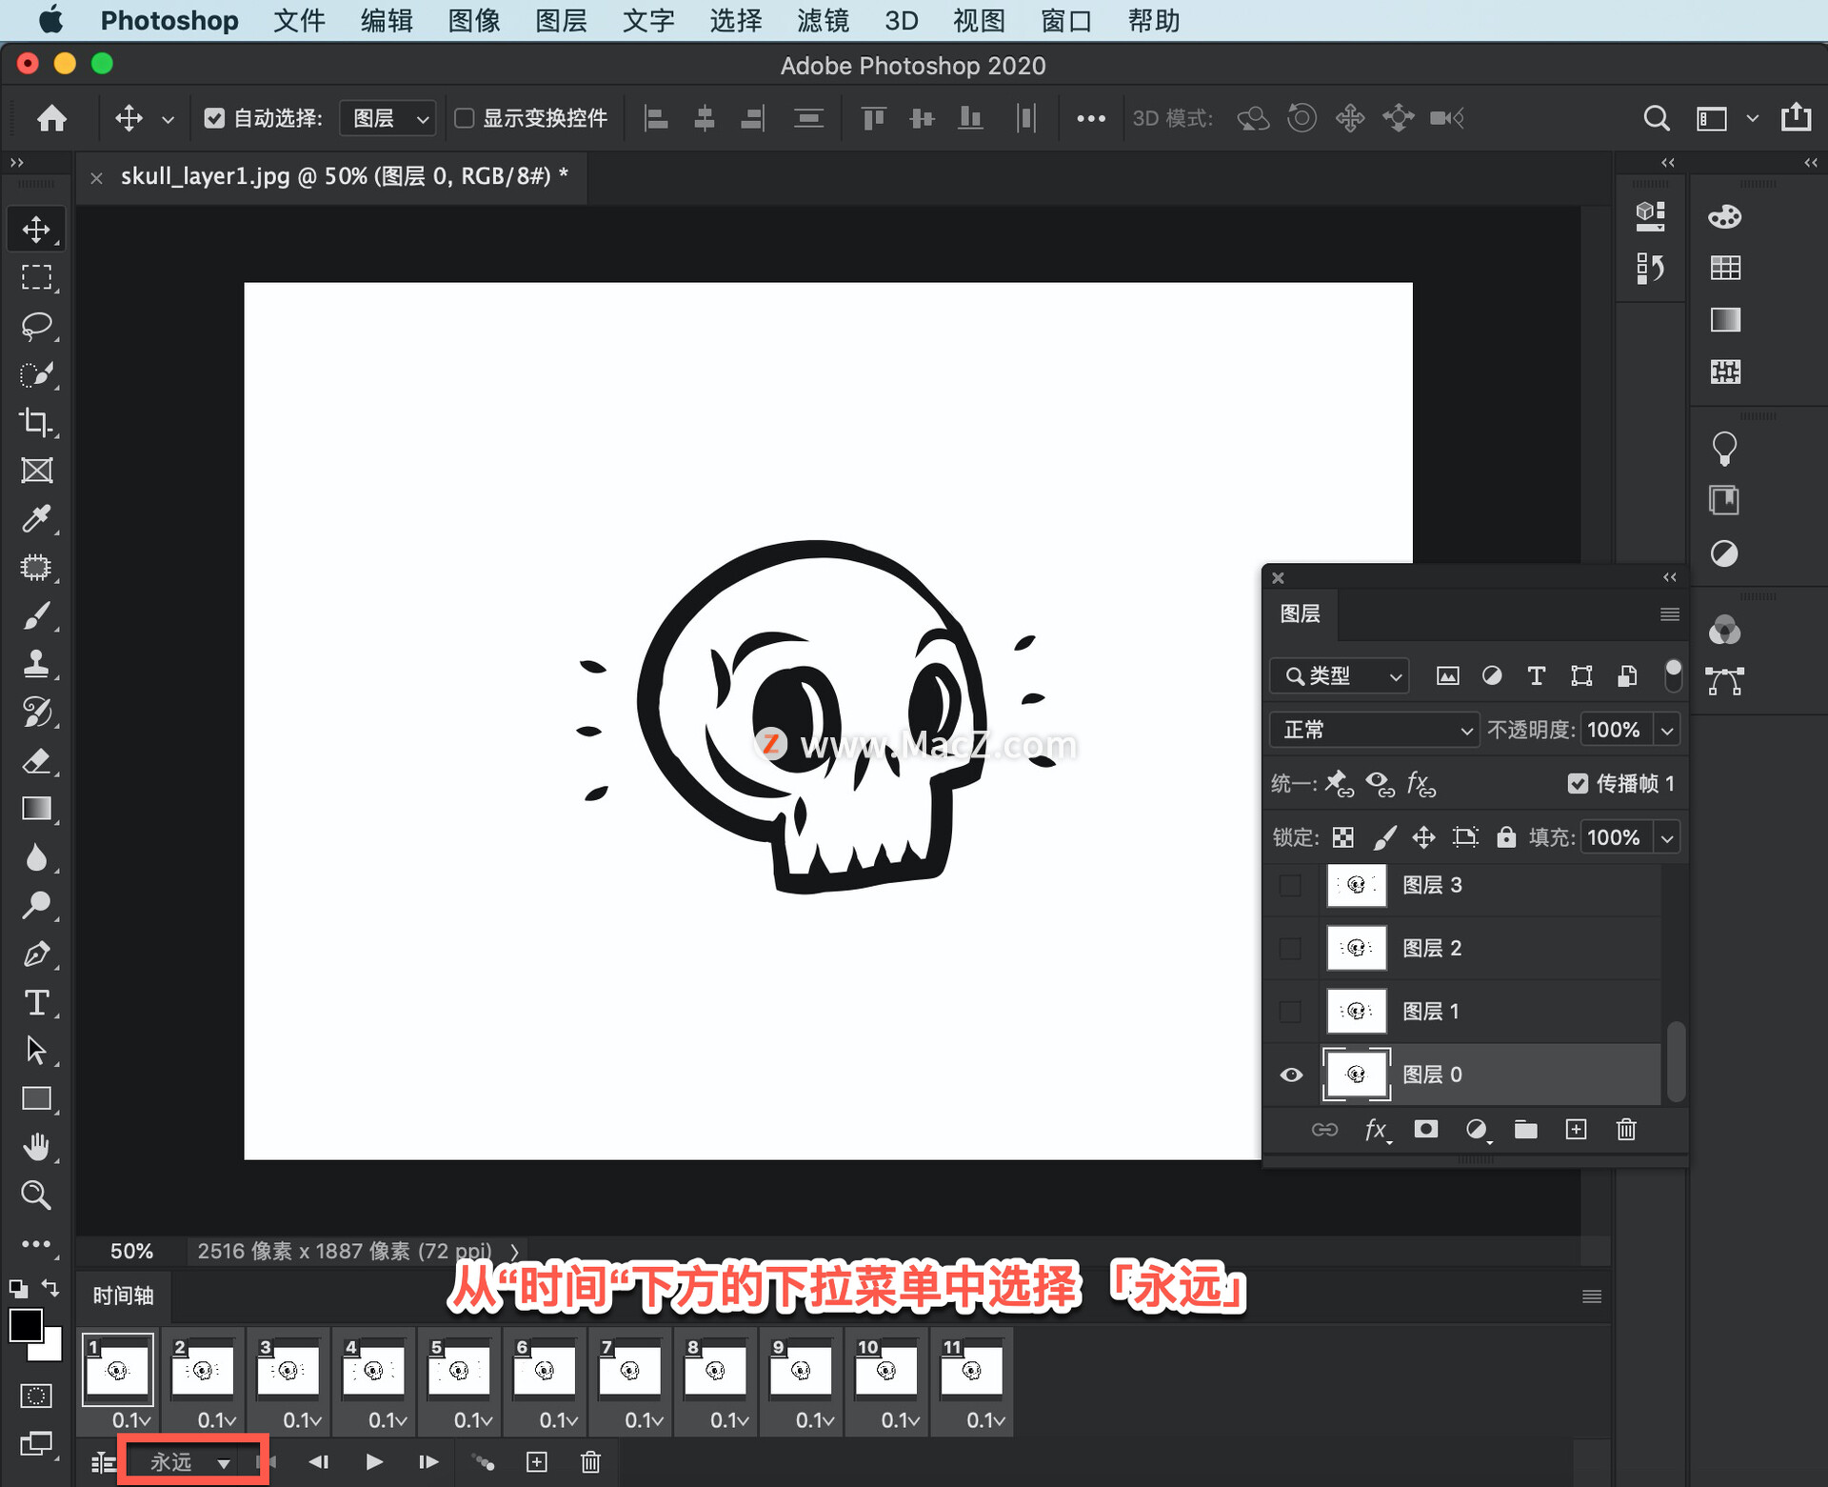
Task: Open the 窗口 menu
Action: pyautogui.click(x=1066, y=20)
